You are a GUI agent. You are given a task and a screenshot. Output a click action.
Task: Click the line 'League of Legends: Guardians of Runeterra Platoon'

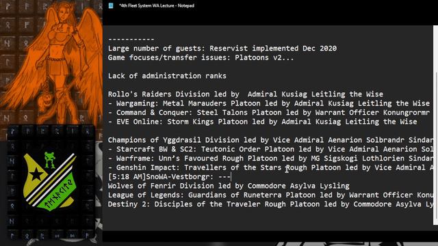pyautogui.click(x=270, y=195)
